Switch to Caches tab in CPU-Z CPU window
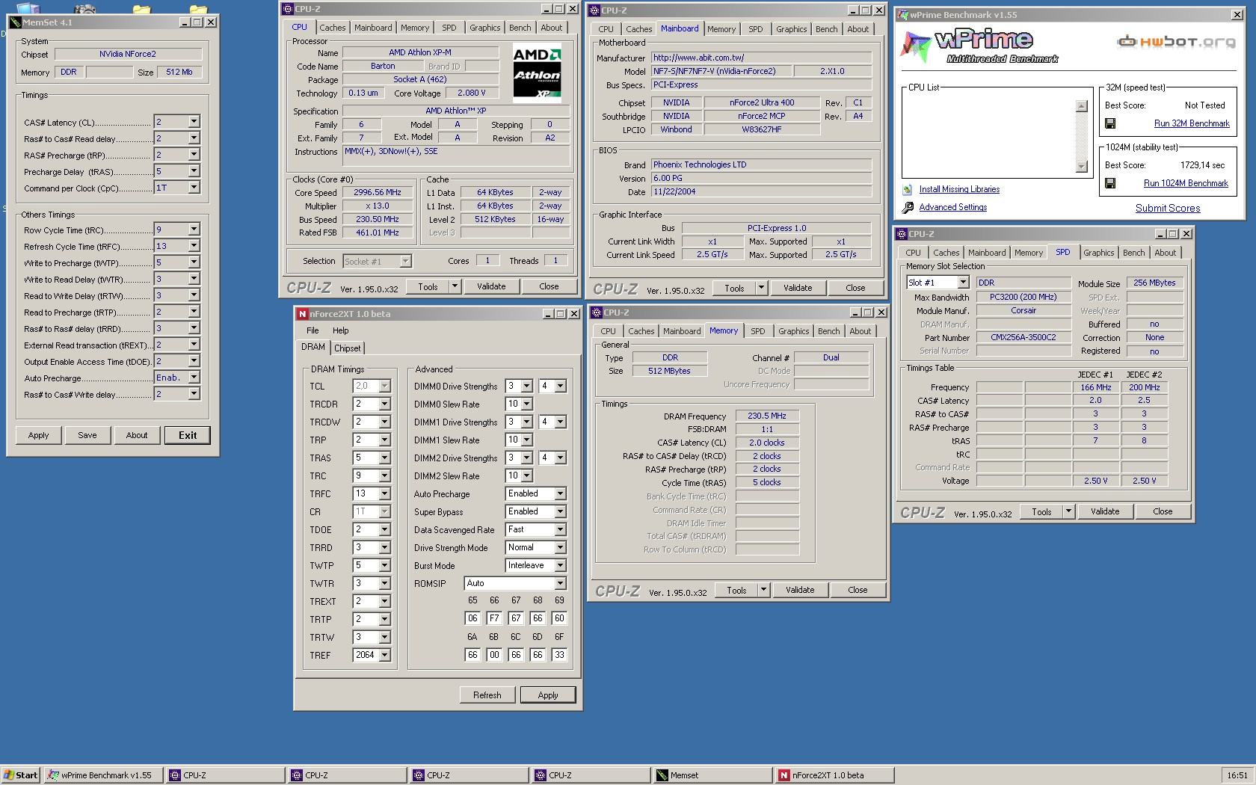1256x785 pixels. [x=332, y=28]
